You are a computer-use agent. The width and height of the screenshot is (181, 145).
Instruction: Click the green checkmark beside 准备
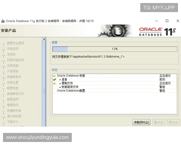click(x=54, y=79)
